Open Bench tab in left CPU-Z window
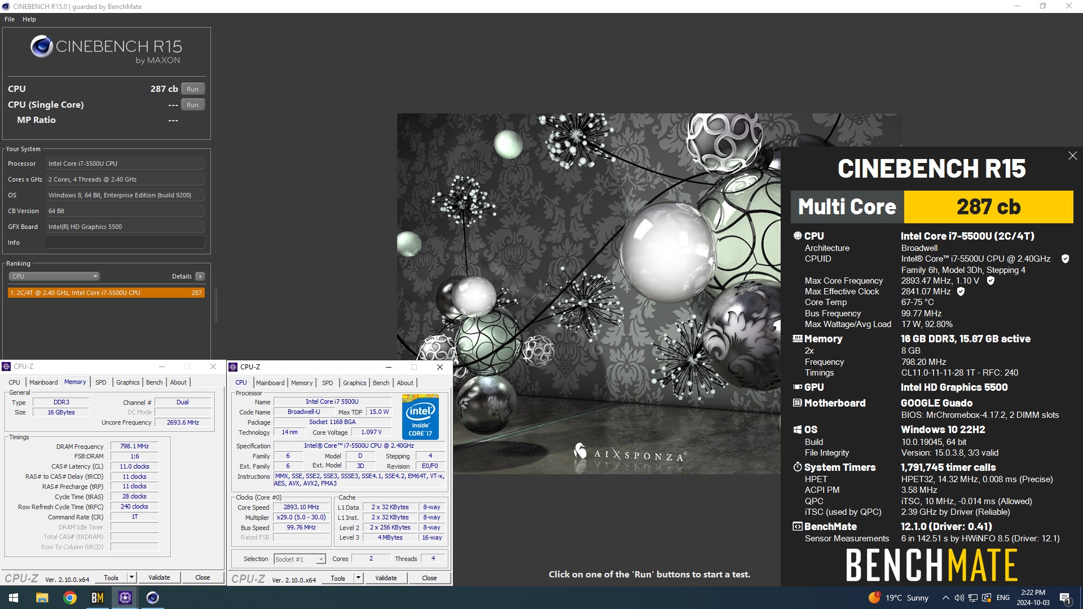1083x609 pixels. (155, 382)
